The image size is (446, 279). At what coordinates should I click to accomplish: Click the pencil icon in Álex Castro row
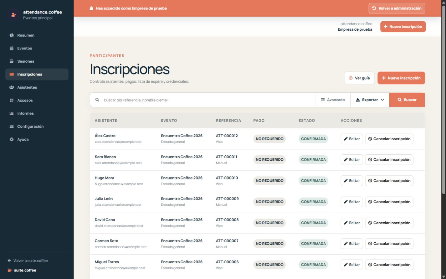point(346,139)
